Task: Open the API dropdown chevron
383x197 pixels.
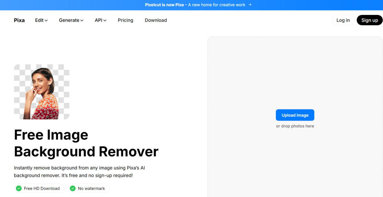Action: pyautogui.click(x=105, y=20)
